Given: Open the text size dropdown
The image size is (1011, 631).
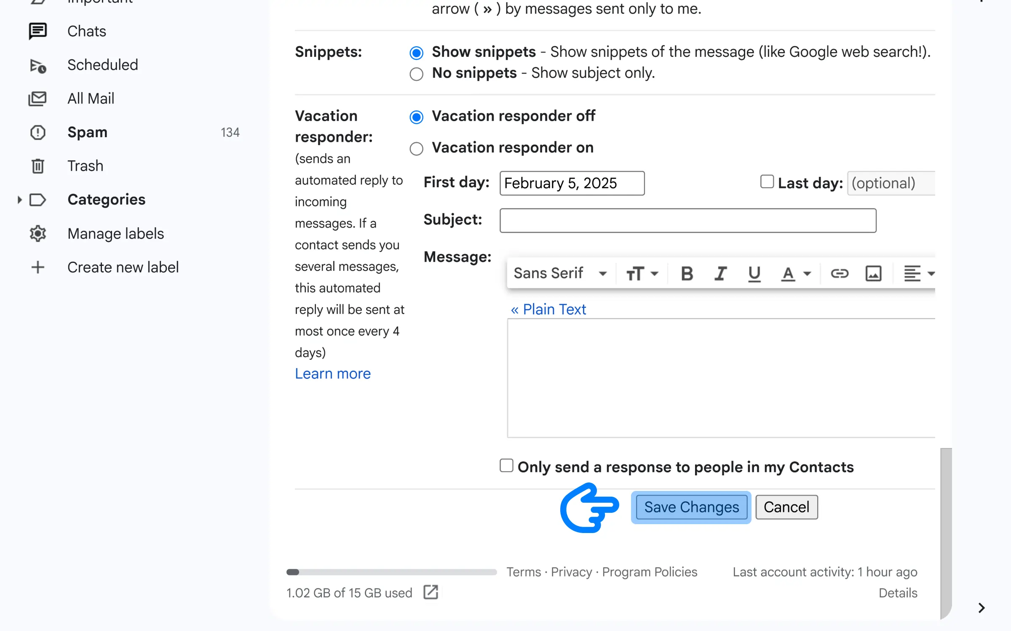Looking at the screenshot, I should (x=642, y=273).
